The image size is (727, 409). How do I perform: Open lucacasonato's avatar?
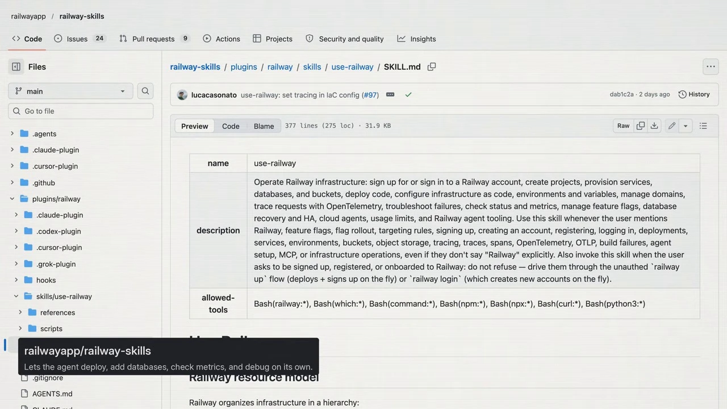(182, 95)
